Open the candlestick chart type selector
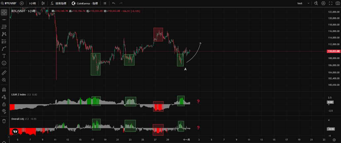341x143 pixels. click(x=43, y=3)
